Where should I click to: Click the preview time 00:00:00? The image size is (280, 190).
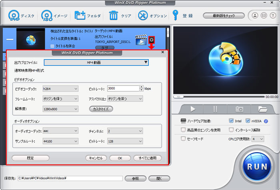[272, 97]
